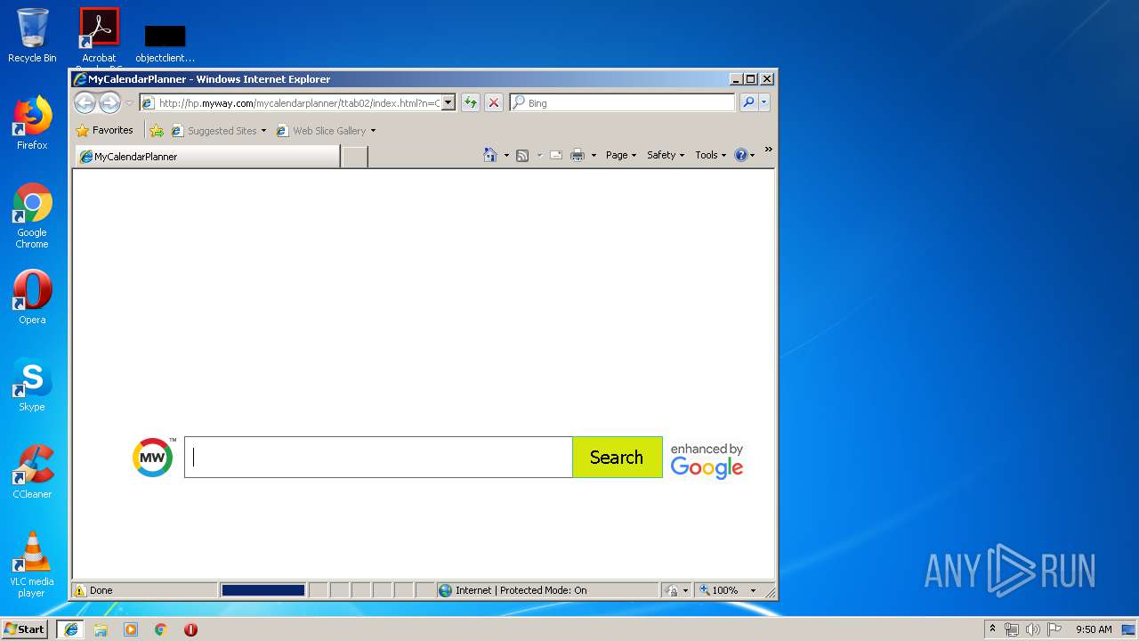
Task: Open the Recycle Bin desktop icon
Action: pos(32,36)
